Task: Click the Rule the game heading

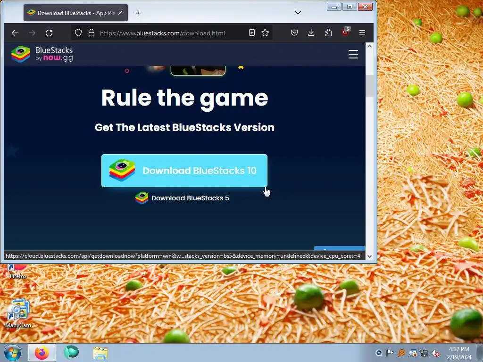Action: [x=184, y=98]
